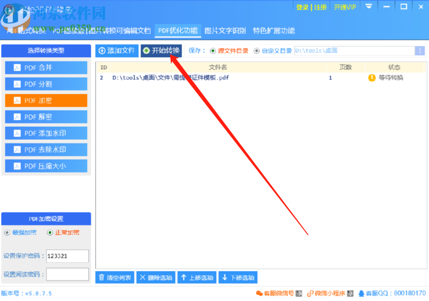Choose PDF 去除水印 conversion type

click(46, 149)
